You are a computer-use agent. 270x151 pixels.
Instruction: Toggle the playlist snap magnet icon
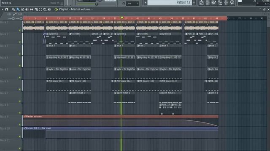[x=7, y=9]
